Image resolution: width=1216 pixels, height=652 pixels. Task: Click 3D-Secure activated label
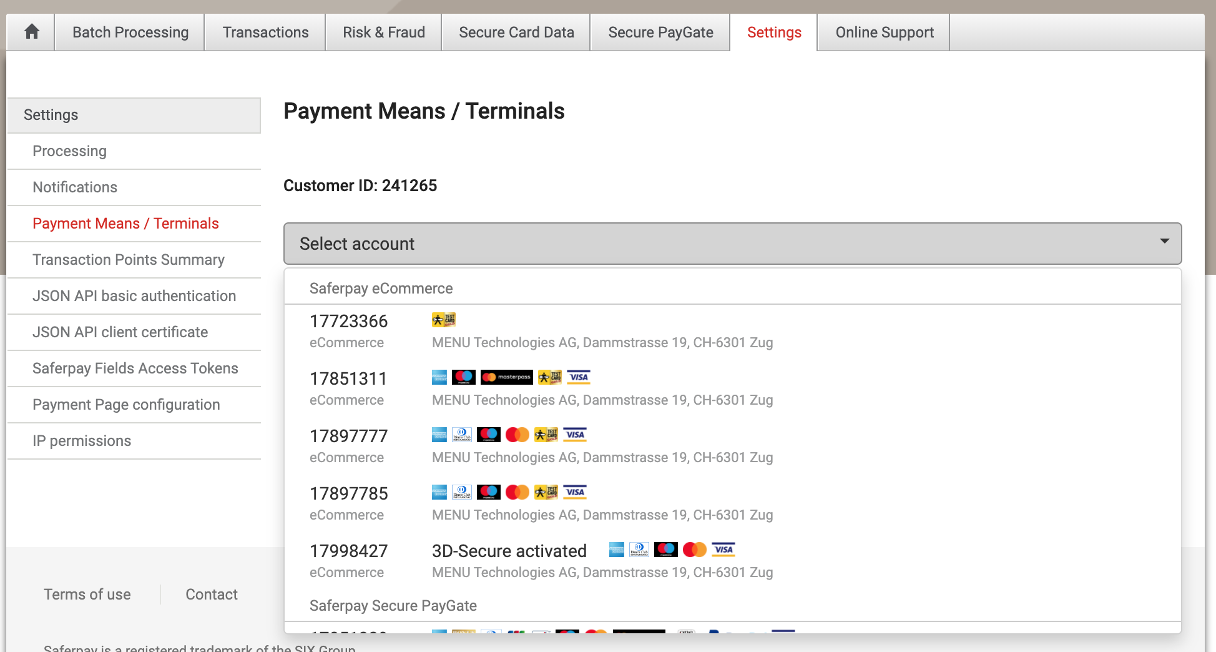[x=509, y=551]
